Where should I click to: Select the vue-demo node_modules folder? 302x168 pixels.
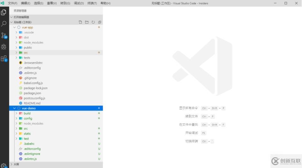pyautogui.click(x=56, y=123)
